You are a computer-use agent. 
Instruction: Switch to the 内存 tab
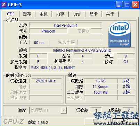click(x=60, y=14)
